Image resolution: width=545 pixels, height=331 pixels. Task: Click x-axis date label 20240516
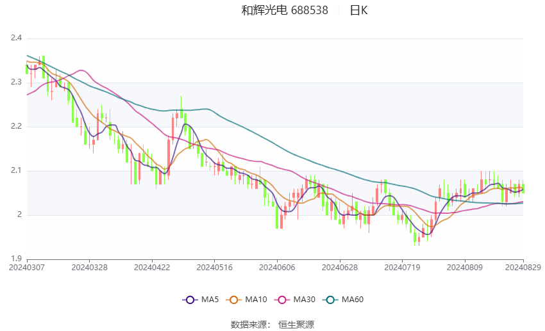pos(214,268)
